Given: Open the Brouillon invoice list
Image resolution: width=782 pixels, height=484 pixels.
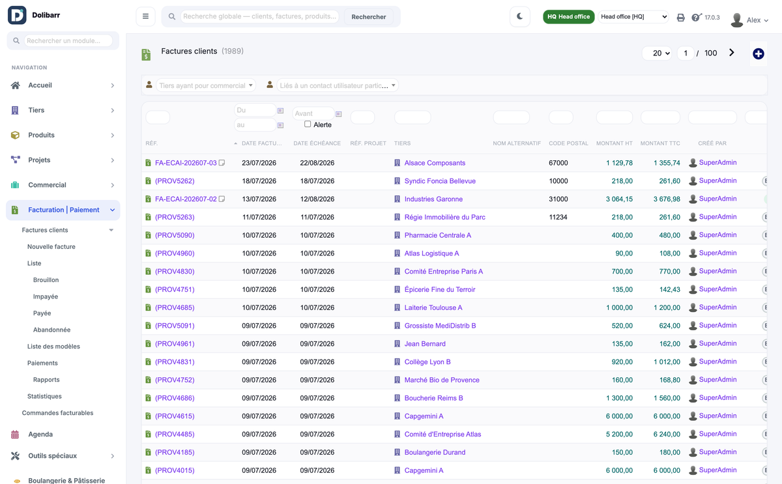Looking at the screenshot, I should click(46, 280).
